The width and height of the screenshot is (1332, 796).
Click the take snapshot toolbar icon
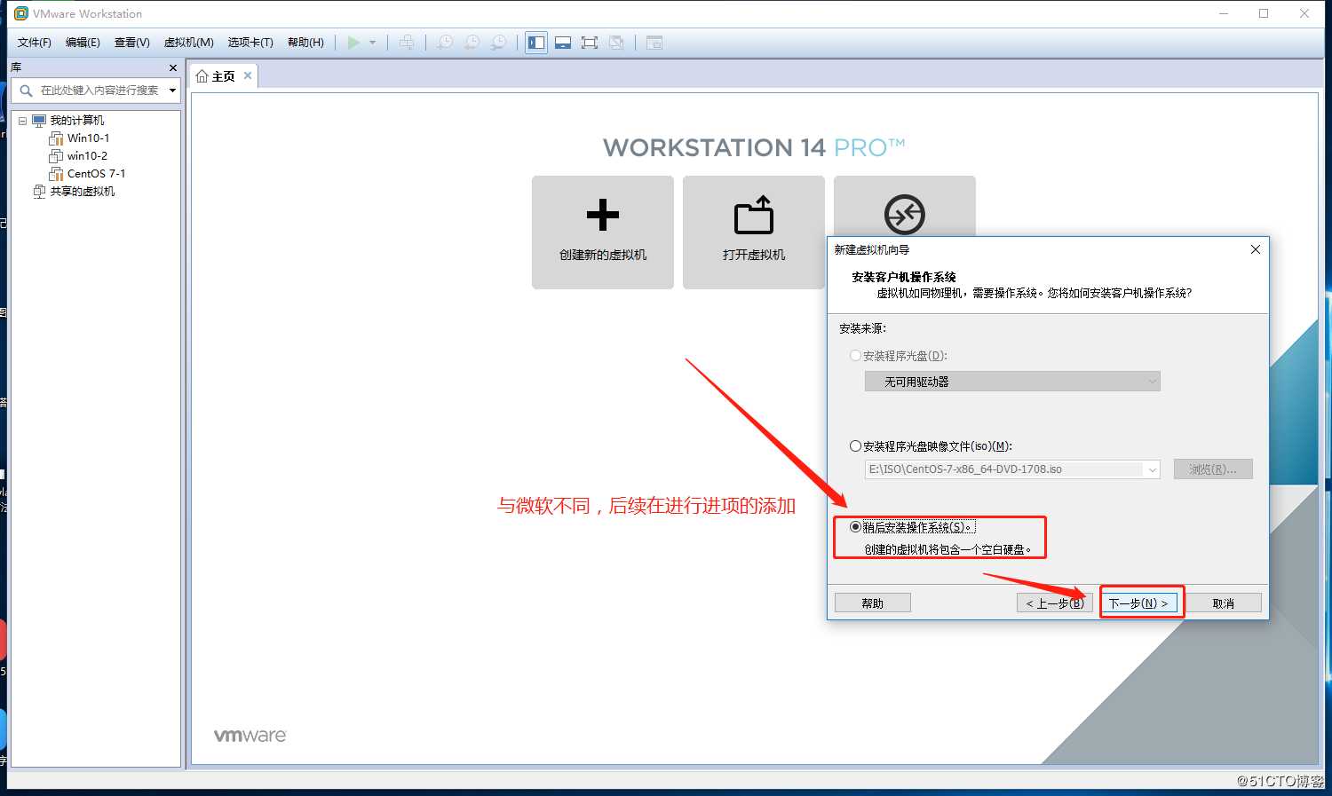445,43
